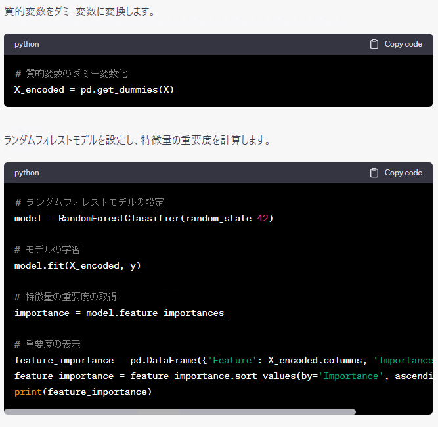Click the sentence beginning ランダムフォレストモデルを設定し
Screen dimensions: 438x427
[x=137, y=140]
